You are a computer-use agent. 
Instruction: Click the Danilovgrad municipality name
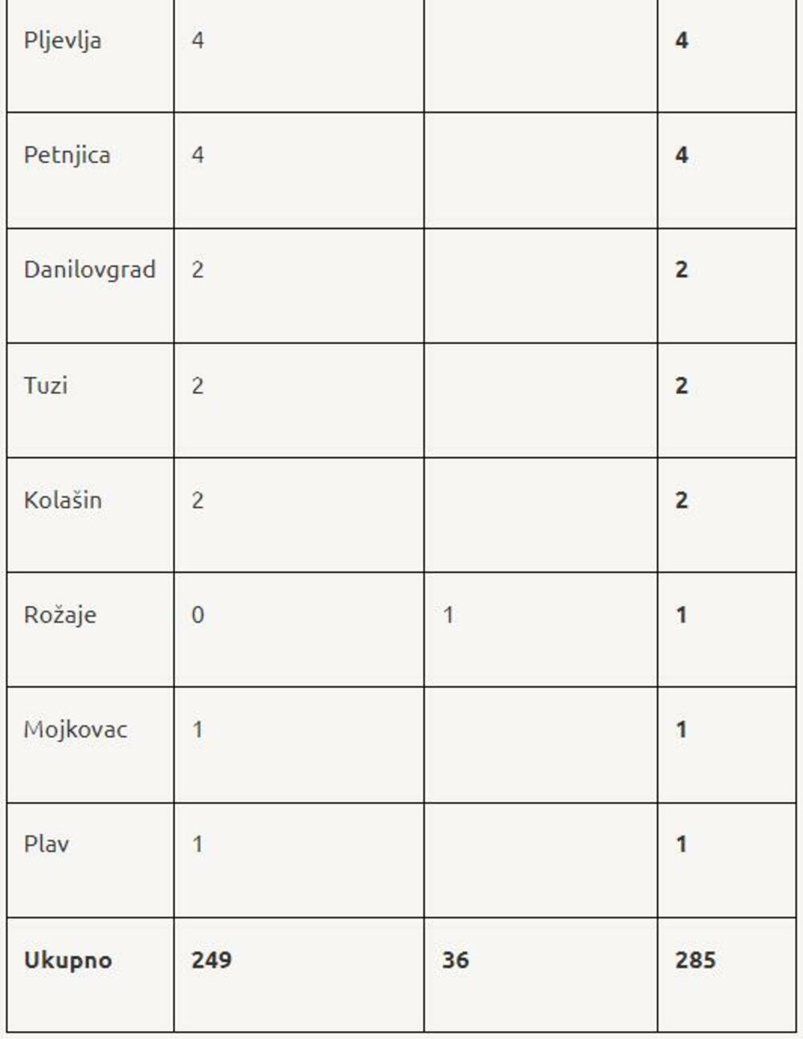click(x=89, y=270)
